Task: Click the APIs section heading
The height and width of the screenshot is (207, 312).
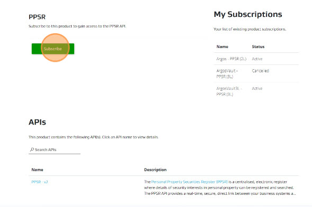Action: coord(37,122)
